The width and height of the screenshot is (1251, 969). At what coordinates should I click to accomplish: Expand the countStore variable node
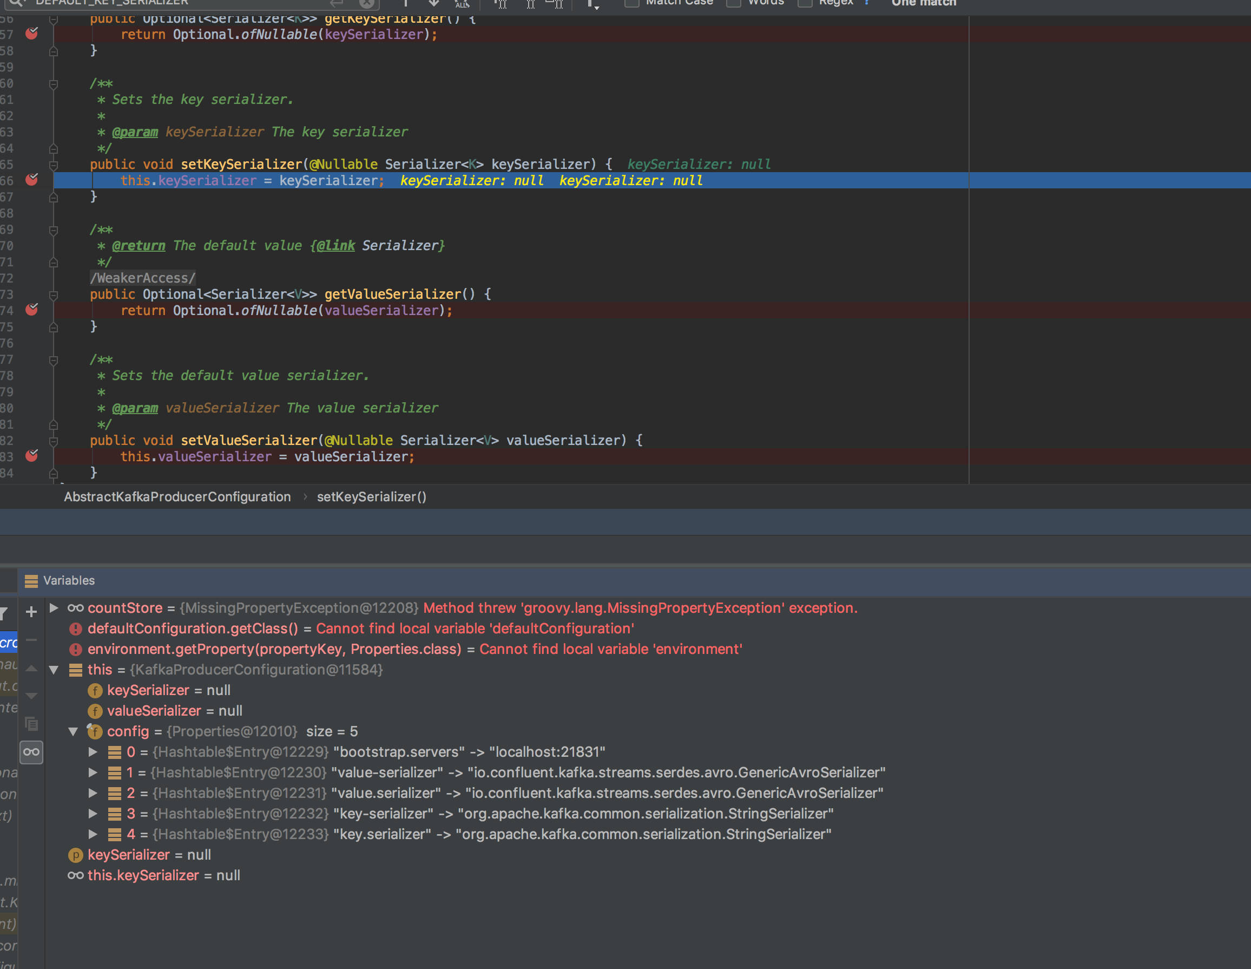pyautogui.click(x=54, y=608)
